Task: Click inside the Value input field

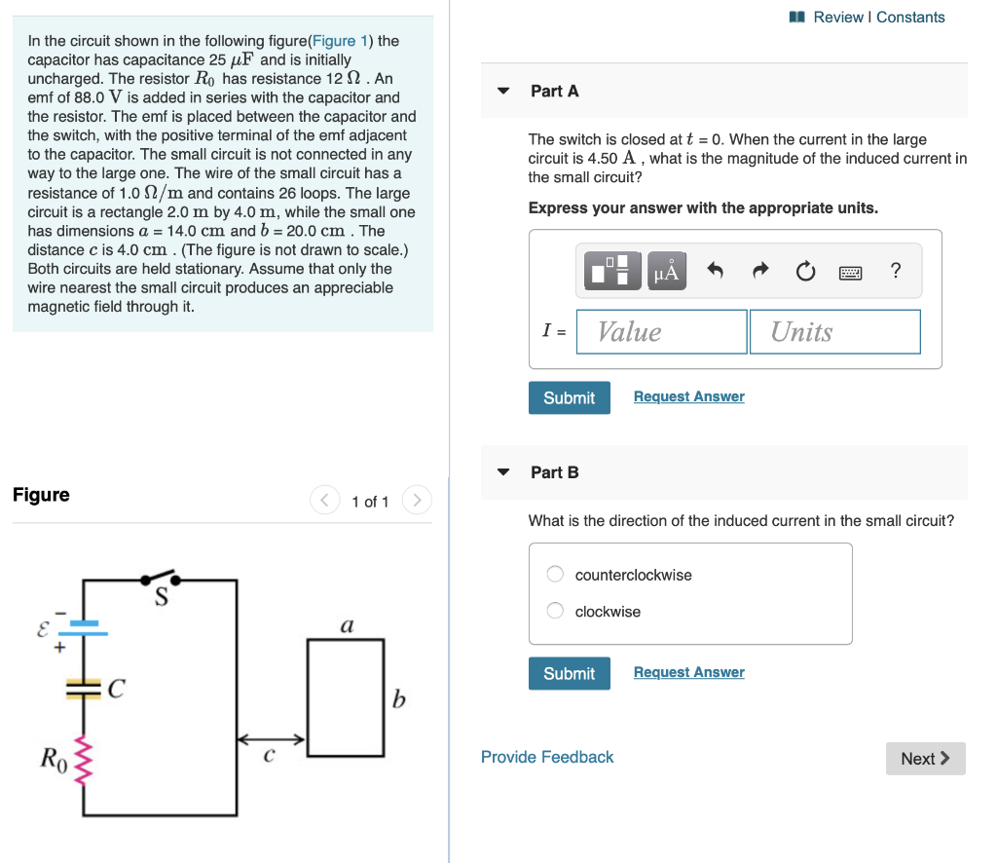Action: [x=661, y=331]
